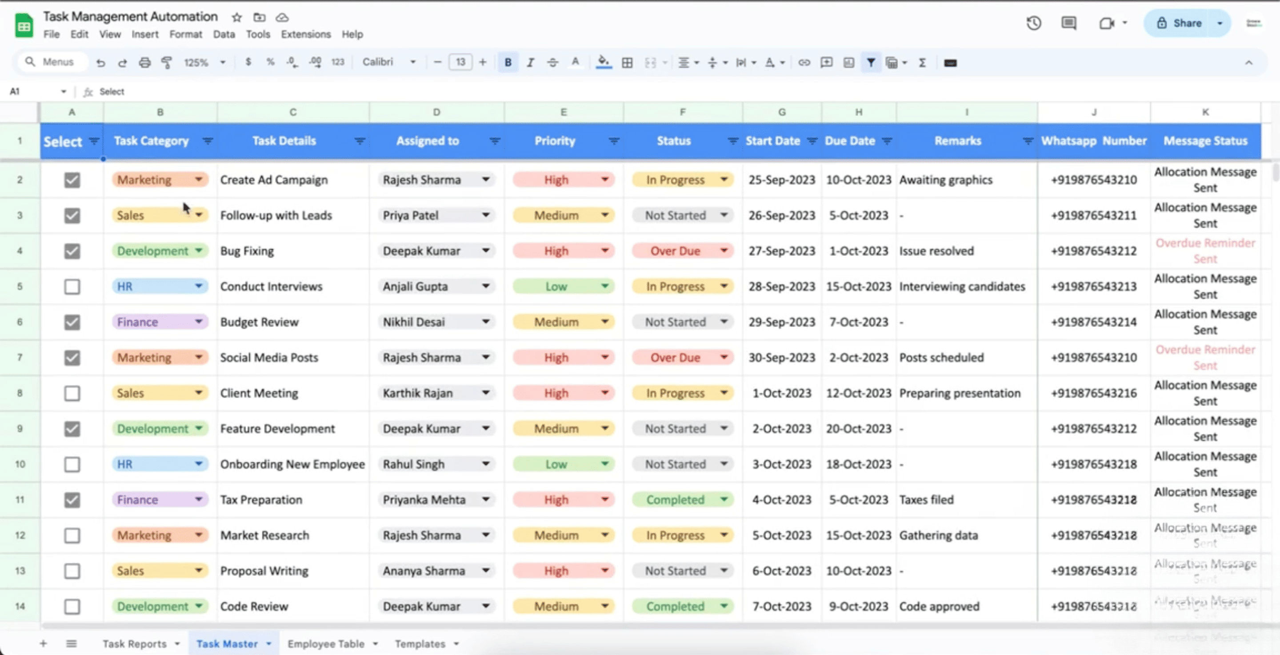Check the Code Review row checkbox
This screenshot has height=655, width=1280.
point(72,606)
